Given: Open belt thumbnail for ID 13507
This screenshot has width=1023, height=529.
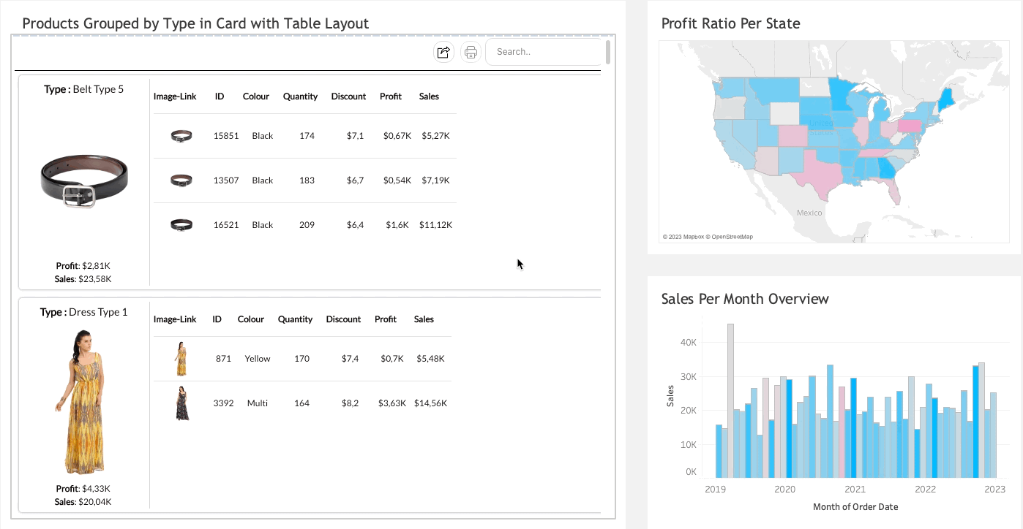Looking at the screenshot, I should pyautogui.click(x=181, y=180).
